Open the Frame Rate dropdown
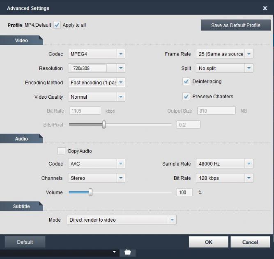 (x=249, y=54)
